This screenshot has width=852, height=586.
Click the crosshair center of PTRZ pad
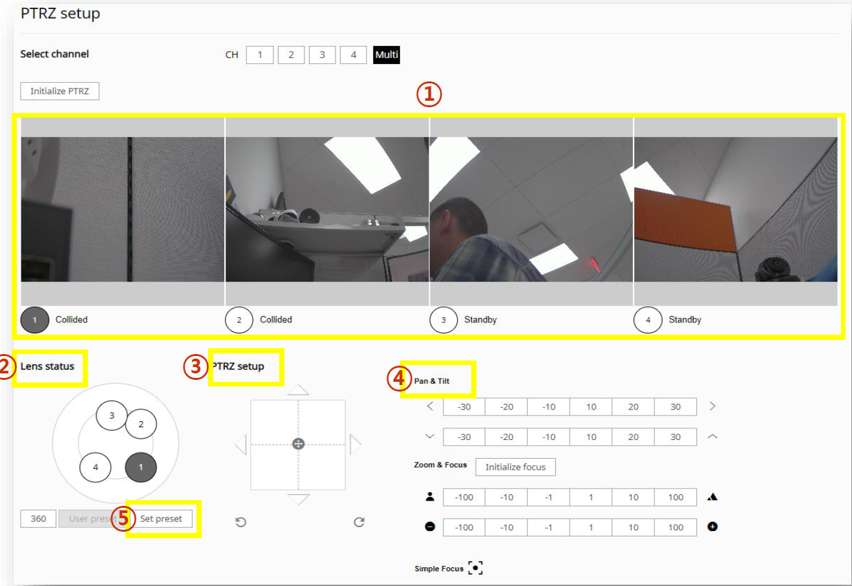coord(298,444)
